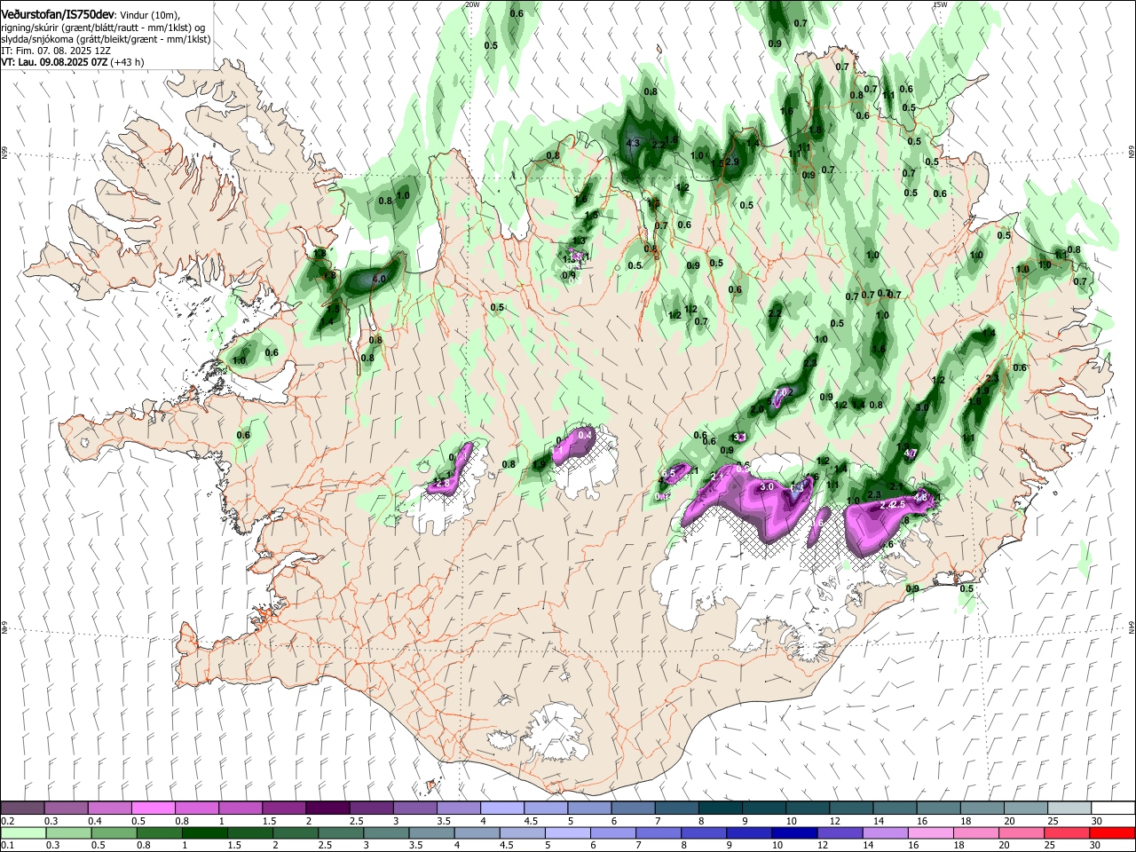1136x852 pixels.
Task: Click the 'VT: Lau. 09.08.2025 07Z' valid time
Action: [55, 62]
